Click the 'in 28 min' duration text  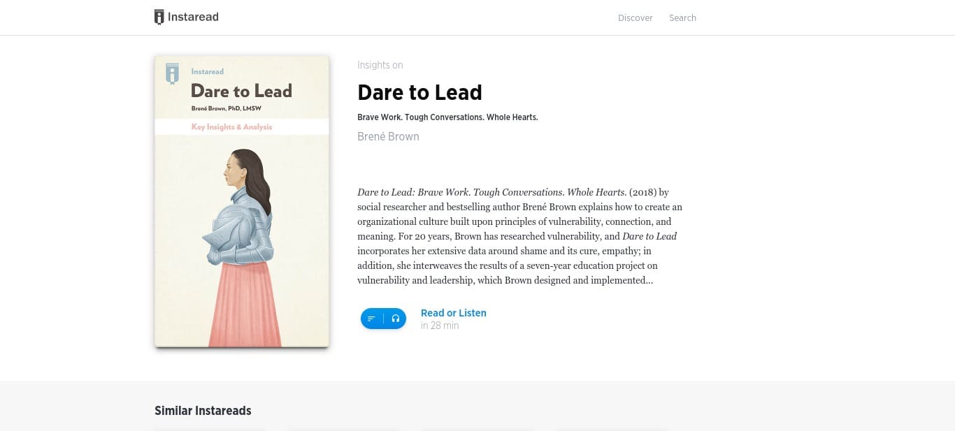440,326
